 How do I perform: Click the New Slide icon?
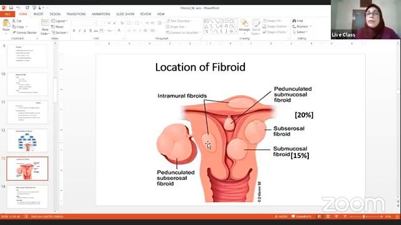pyautogui.click(x=45, y=23)
